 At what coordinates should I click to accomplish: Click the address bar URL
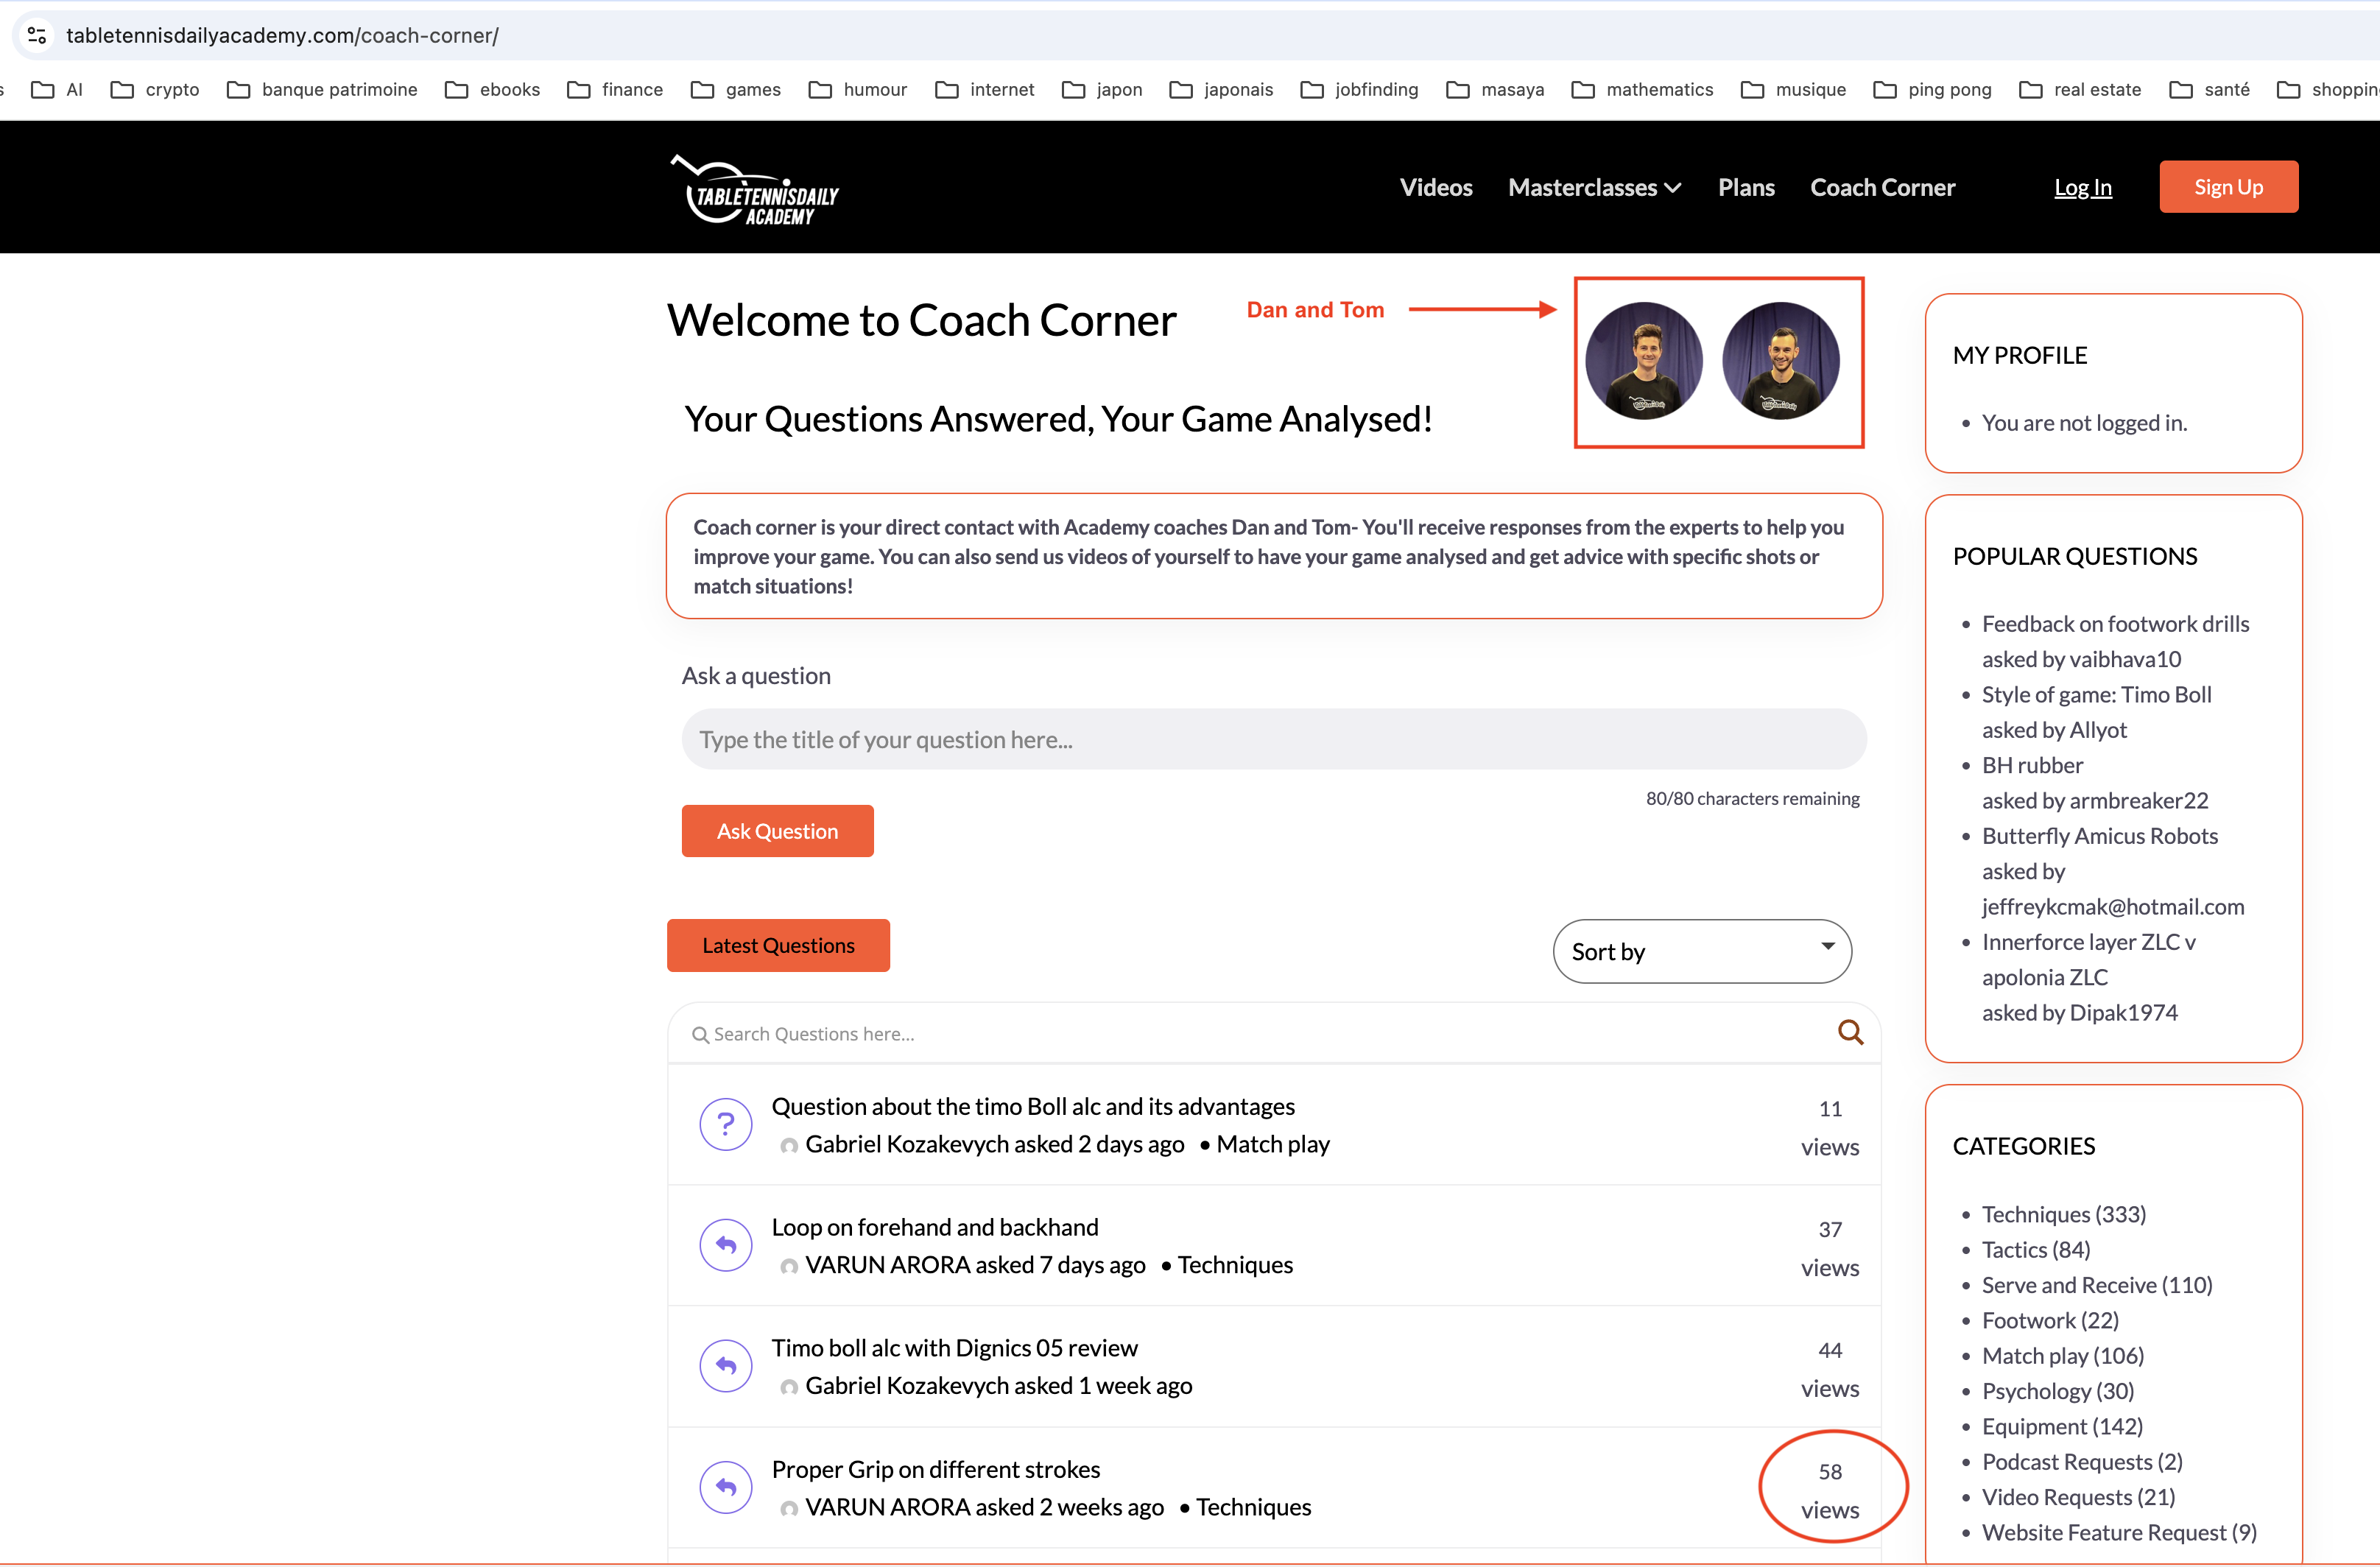[x=282, y=35]
